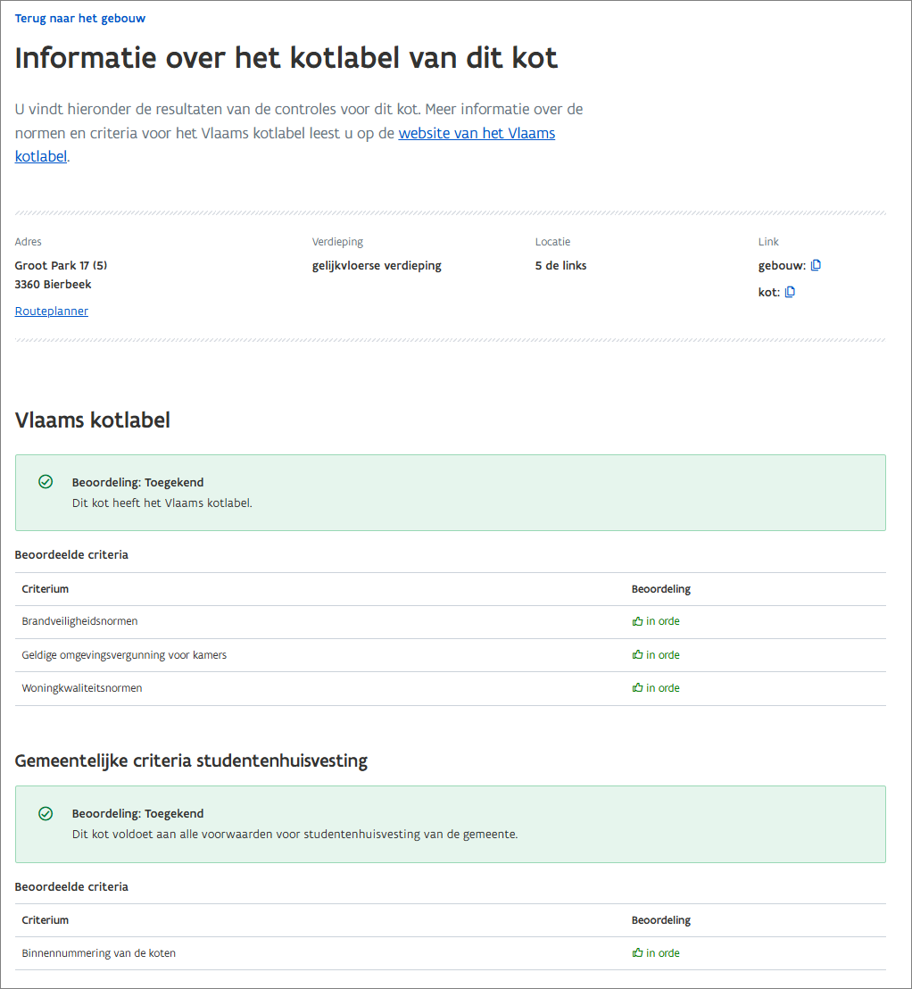Click the 'Vlaams kotlabel' section heading
The height and width of the screenshot is (989, 912).
pos(93,420)
